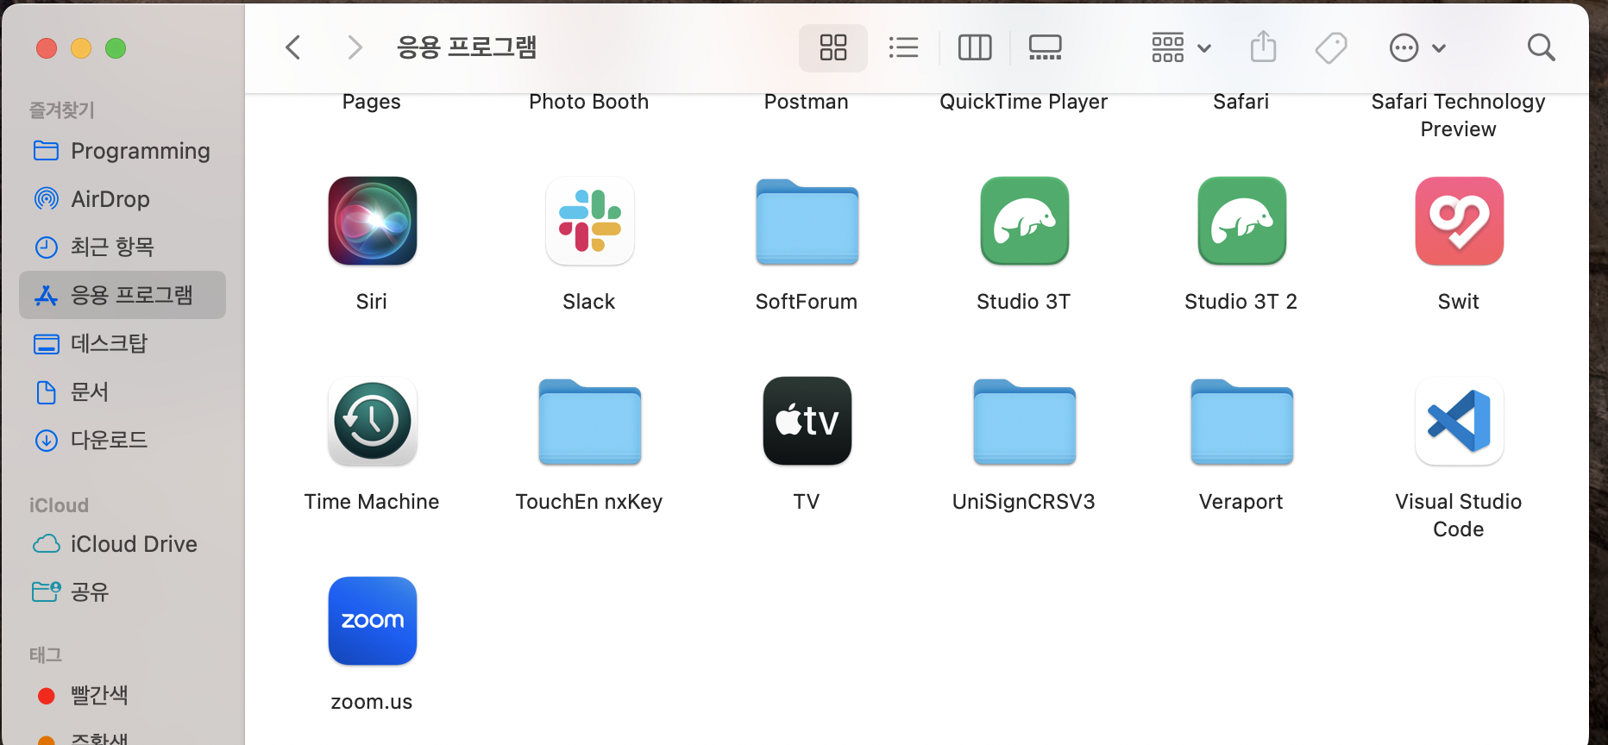Select 응용 프로그램 in sidebar
The height and width of the screenshot is (745, 1608).
(122, 295)
